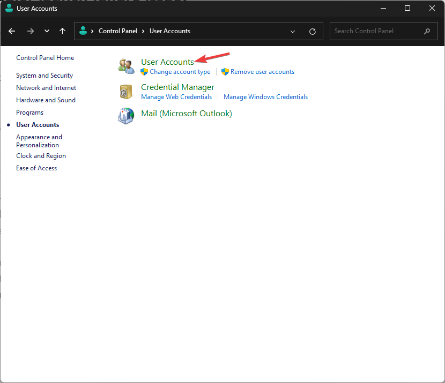Screen dimensions: 445x383
Task: Click shield icon beside Remove user accounts
Action: point(225,72)
